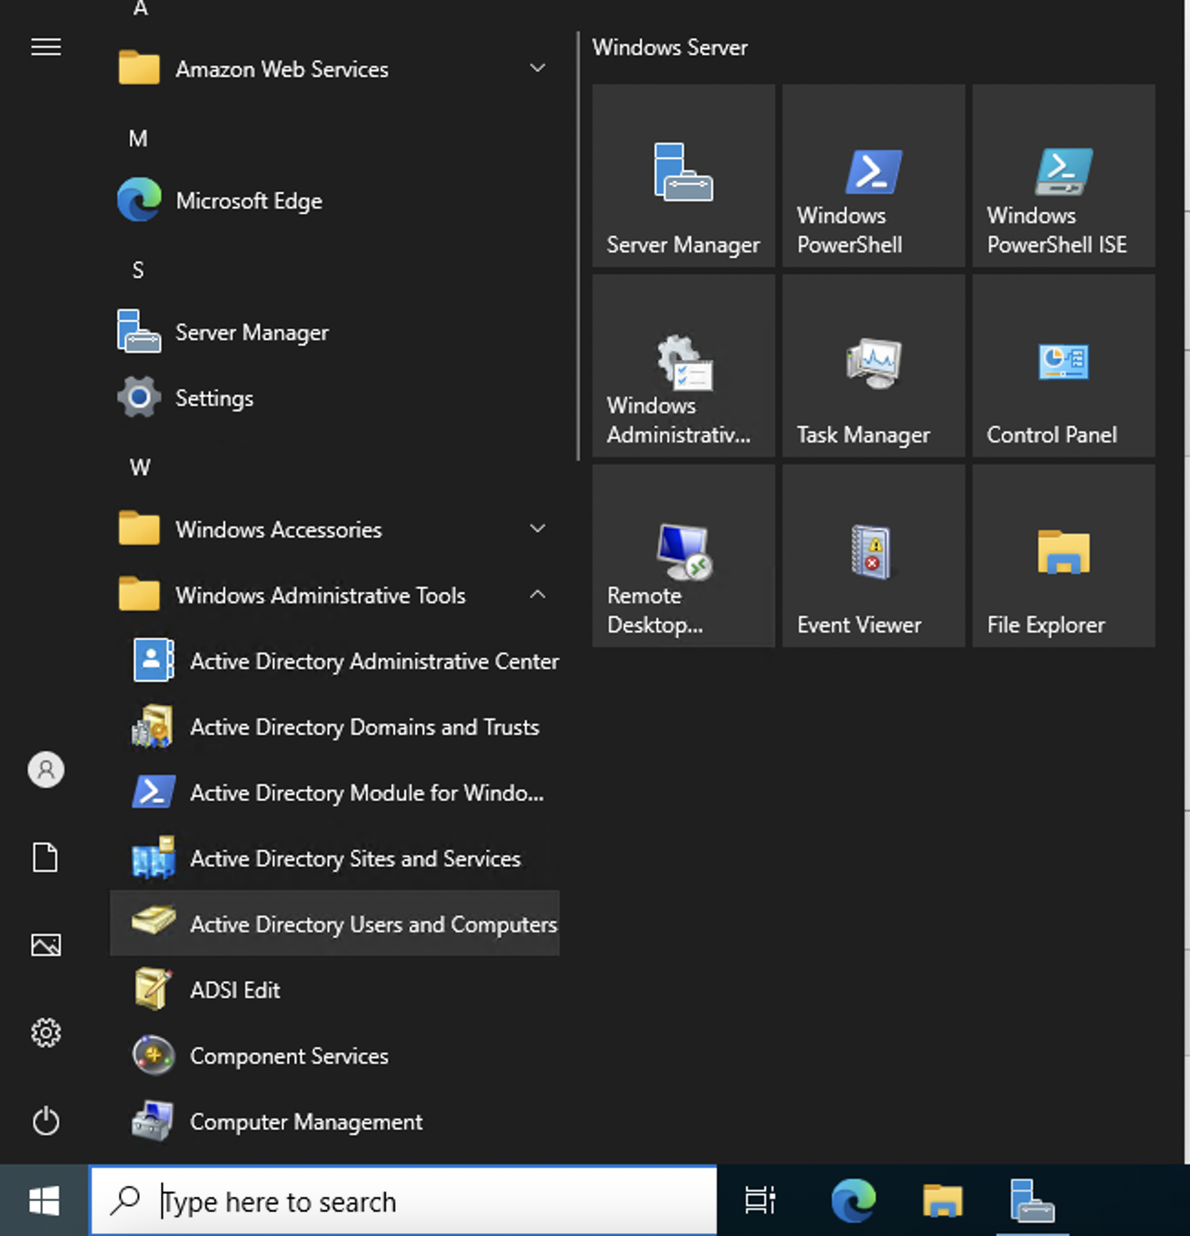Open Active Directory Domains and Trusts
The height and width of the screenshot is (1236, 1190).
335,727
